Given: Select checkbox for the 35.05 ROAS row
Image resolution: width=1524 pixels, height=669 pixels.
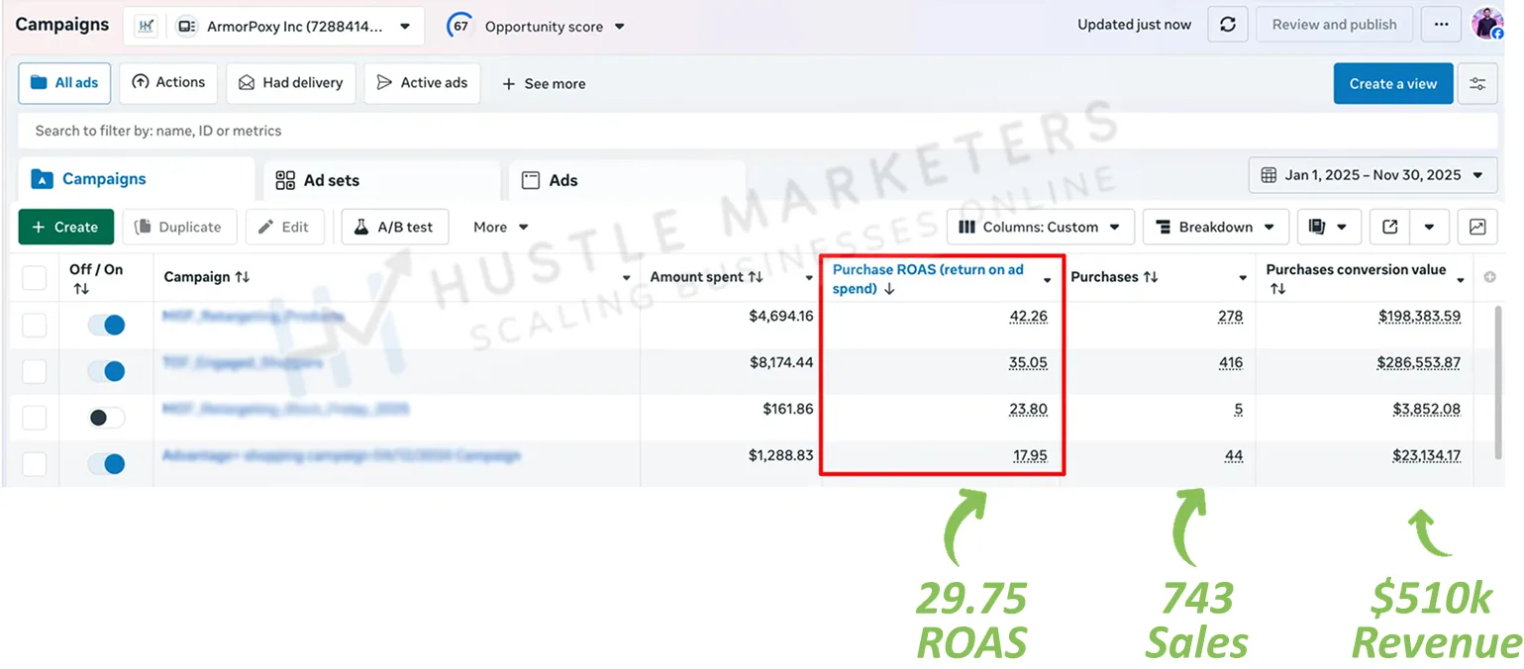Looking at the screenshot, I should pyautogui.click(x=35, y=371).
